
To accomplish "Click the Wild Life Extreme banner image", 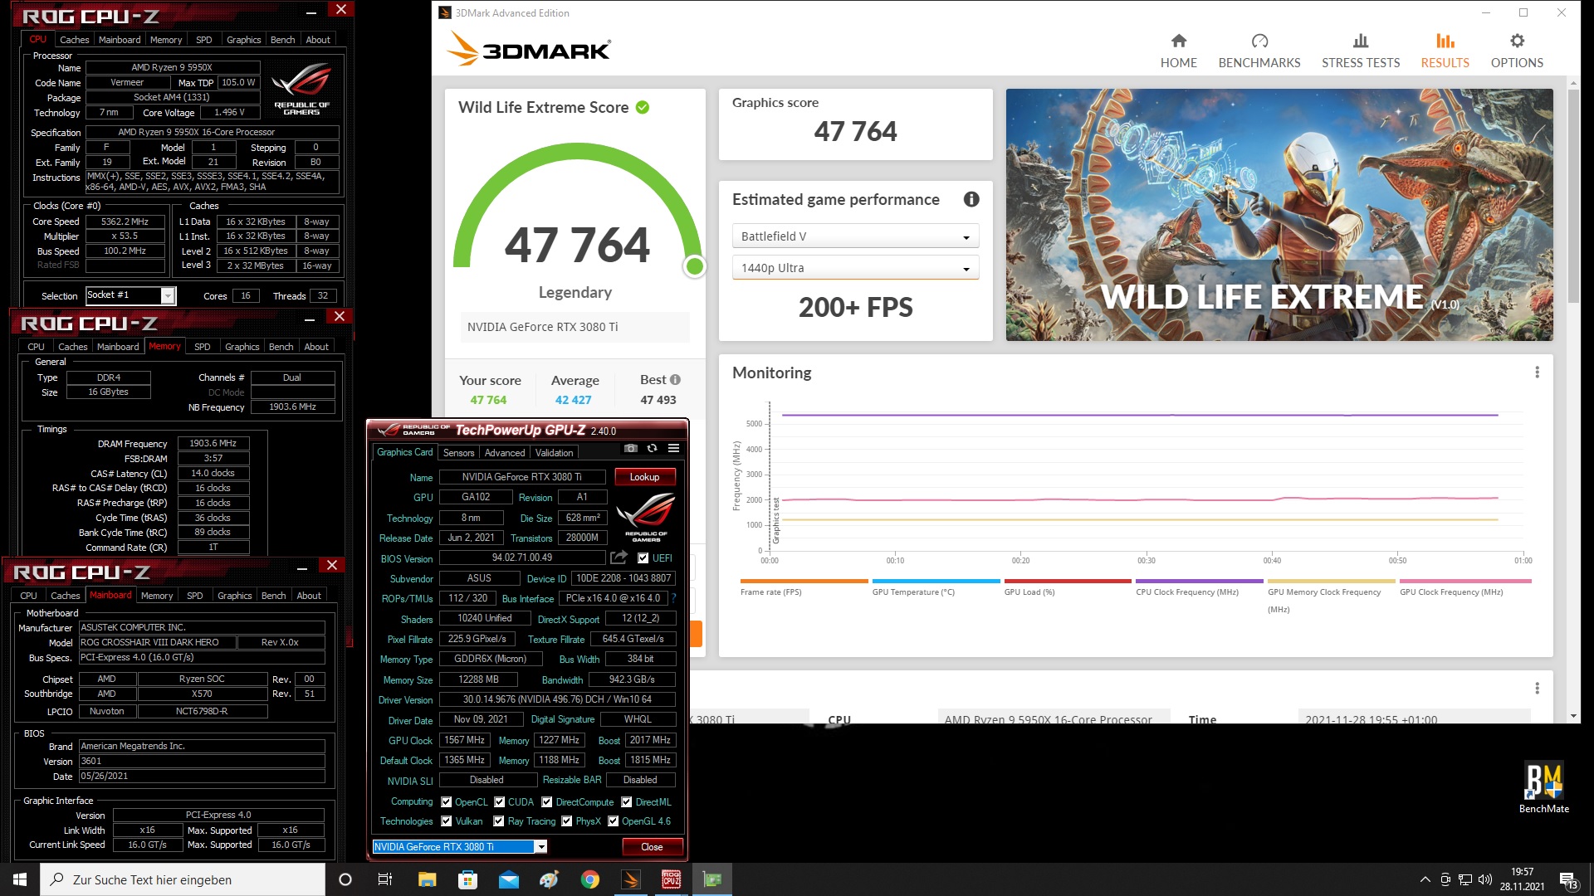I will [x=1279, y=215].
